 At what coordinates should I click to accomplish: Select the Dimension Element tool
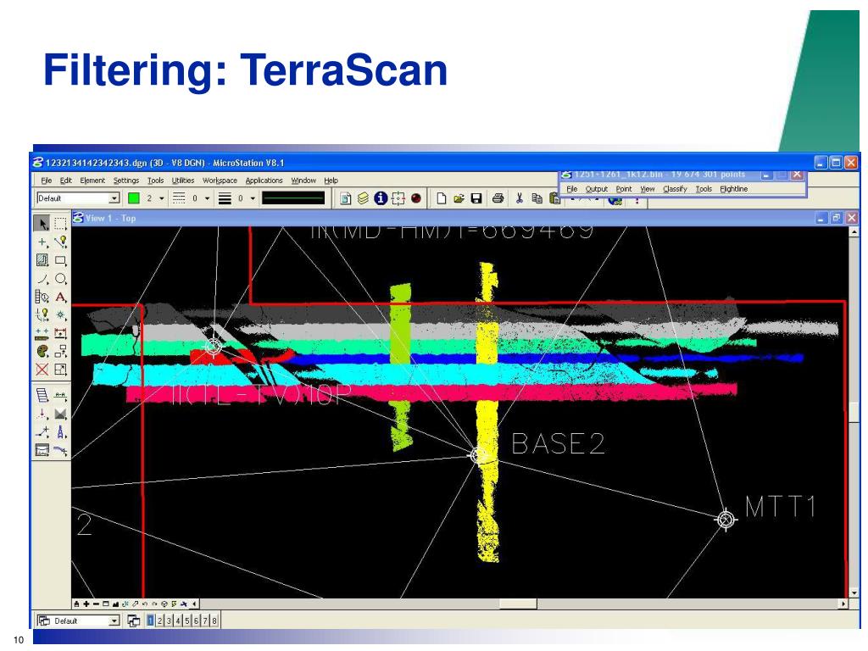point(60,333)
